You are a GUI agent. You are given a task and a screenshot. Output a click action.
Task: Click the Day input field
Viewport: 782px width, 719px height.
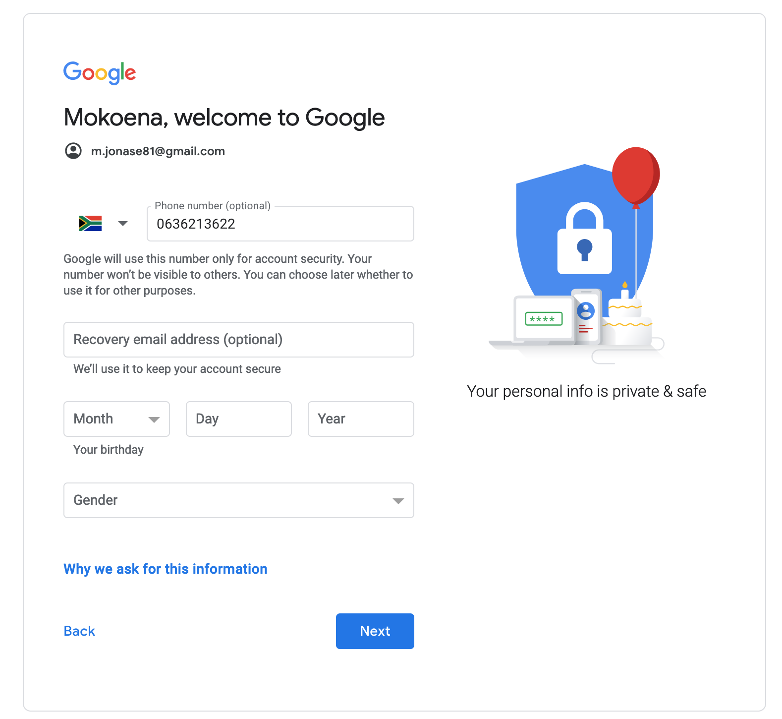coord(239,419)
